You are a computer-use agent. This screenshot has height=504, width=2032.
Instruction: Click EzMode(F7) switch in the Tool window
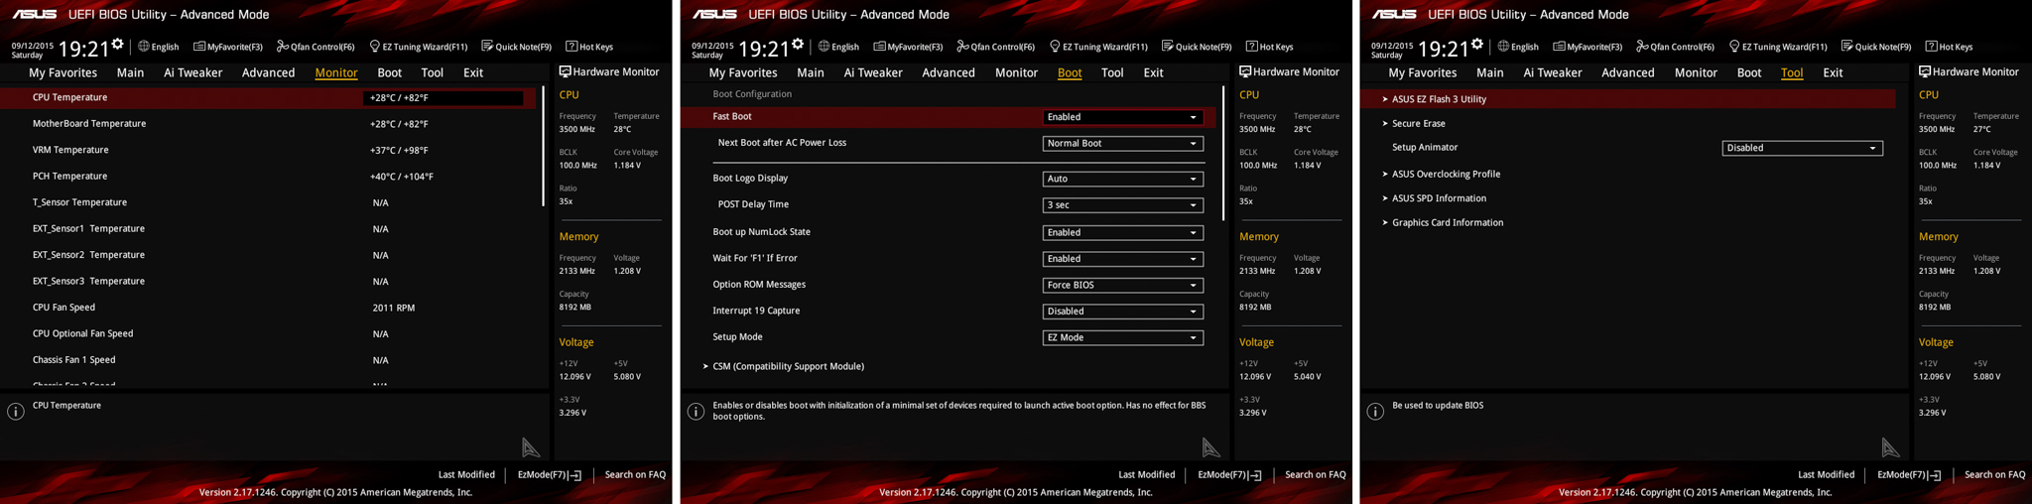coord(1908,475)
